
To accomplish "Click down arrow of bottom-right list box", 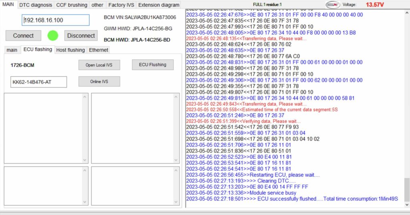I will click(x=176, y=202).
